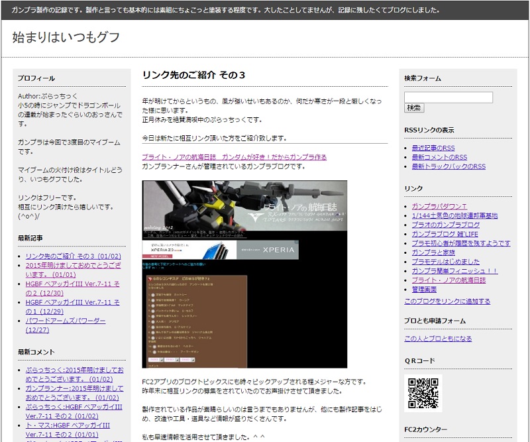This screenshot has width=530, height=442.
Task: Open the 最近記事のRSS feed link
Action: tap(433, 148)
